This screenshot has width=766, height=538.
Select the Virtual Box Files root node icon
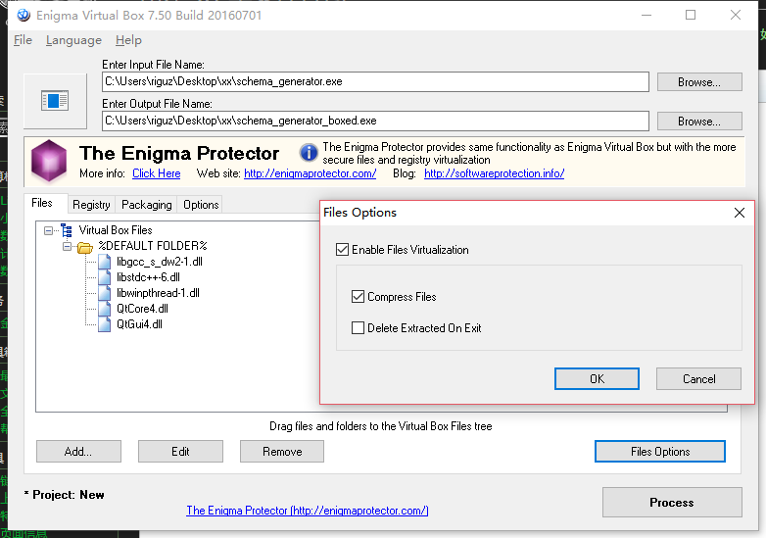pos(67,230)
